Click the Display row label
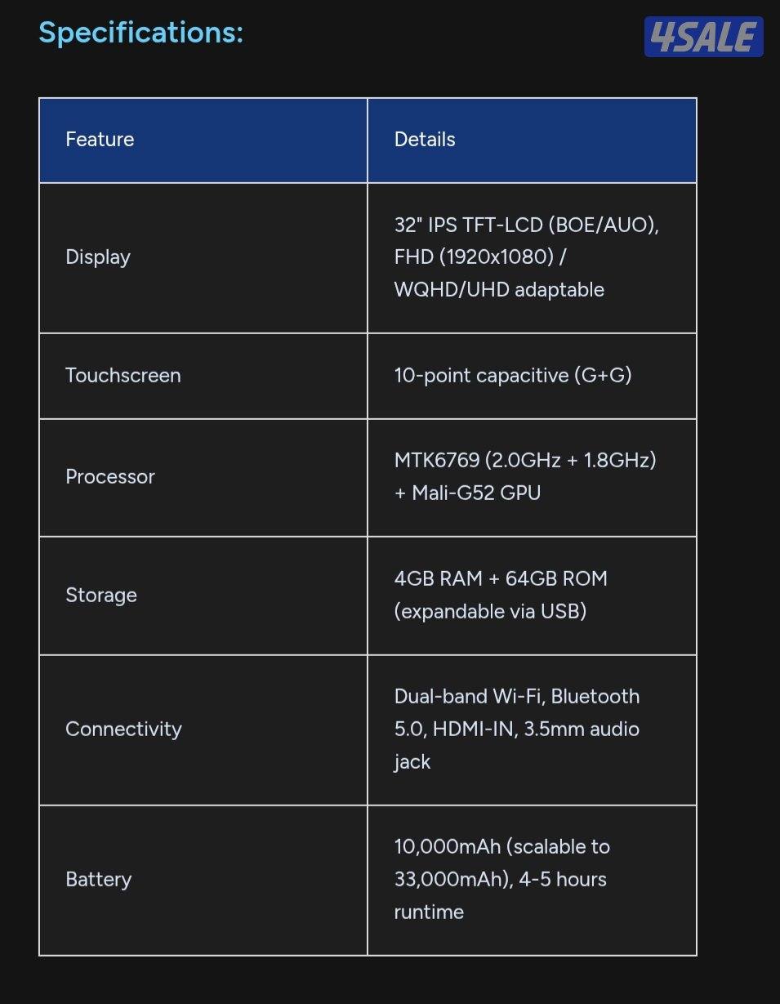The width and height of the screenshot is (780, 1004). (x=98, y=257)
